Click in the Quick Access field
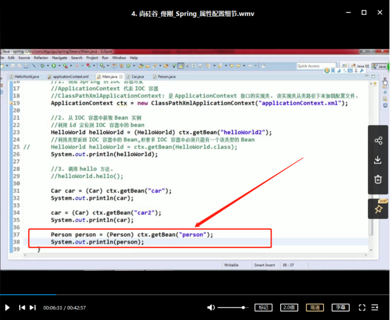 [316, 66]
